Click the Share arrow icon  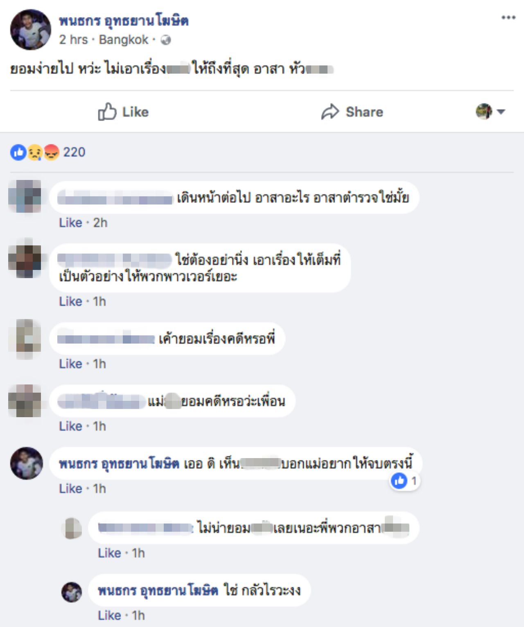click(330, 112)
